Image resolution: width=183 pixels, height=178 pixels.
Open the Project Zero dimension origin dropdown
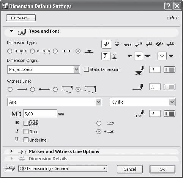(x=44, y=69)
